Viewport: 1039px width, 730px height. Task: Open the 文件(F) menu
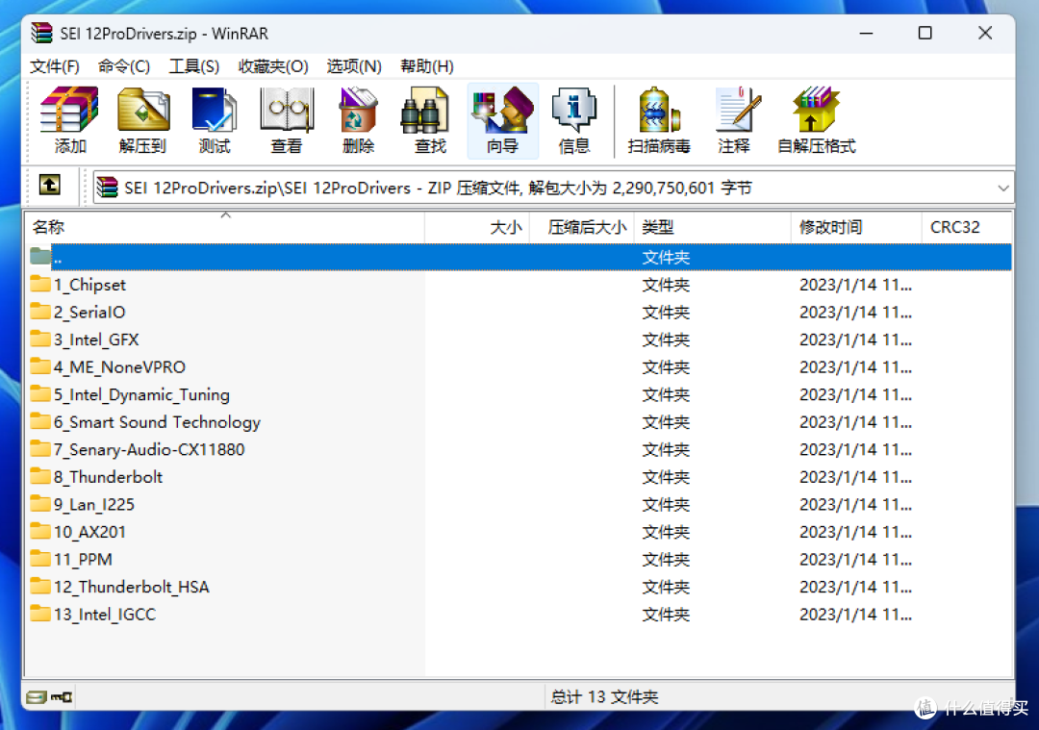click(x=55, y=66)
